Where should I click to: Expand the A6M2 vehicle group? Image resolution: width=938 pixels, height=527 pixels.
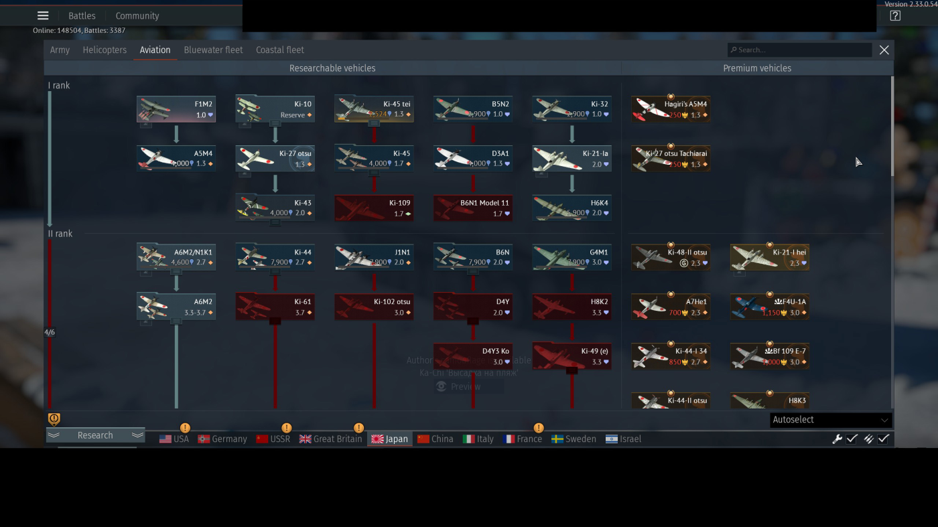tap(176, 321)
